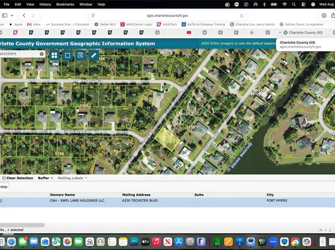Expand the Buffer dropdown
Viewport: 335px width, 250px height.
[46, 178]
